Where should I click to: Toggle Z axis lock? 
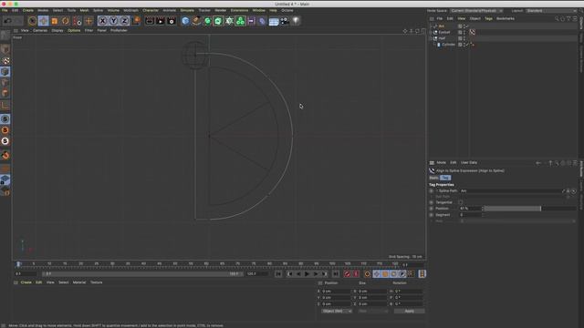[x=124, y=21]
